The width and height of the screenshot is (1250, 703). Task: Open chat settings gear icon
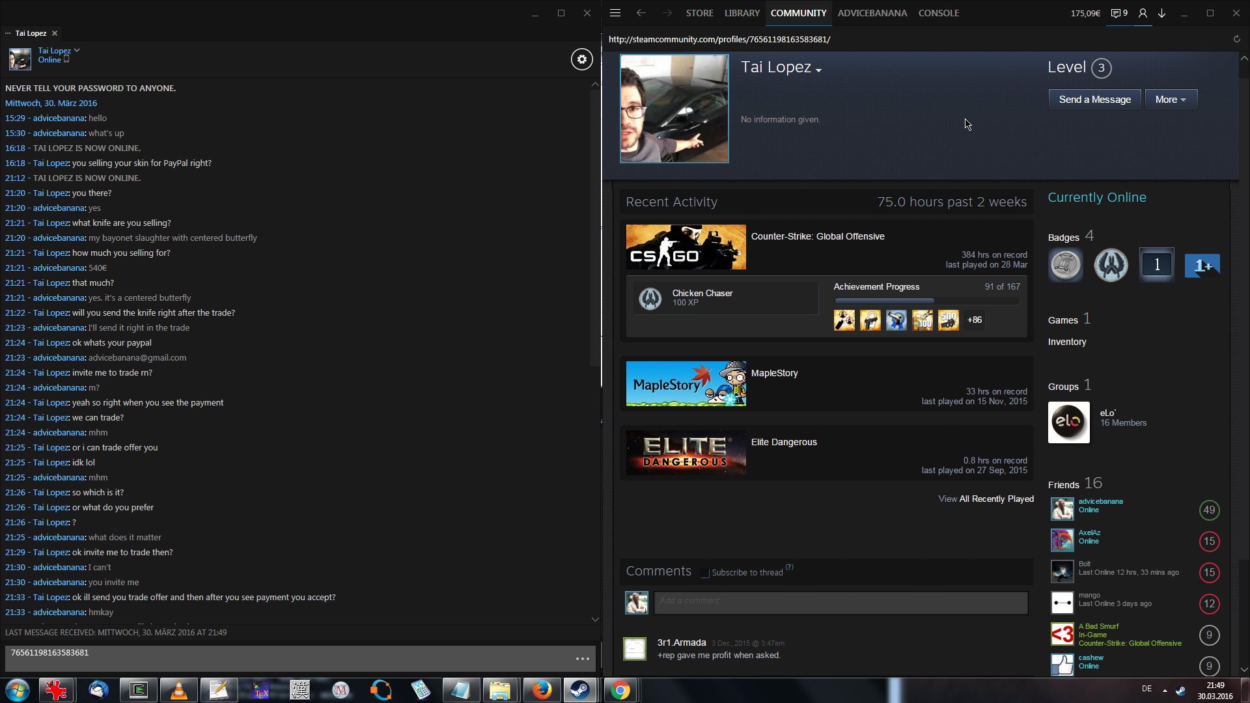click(x=581, y=59)
